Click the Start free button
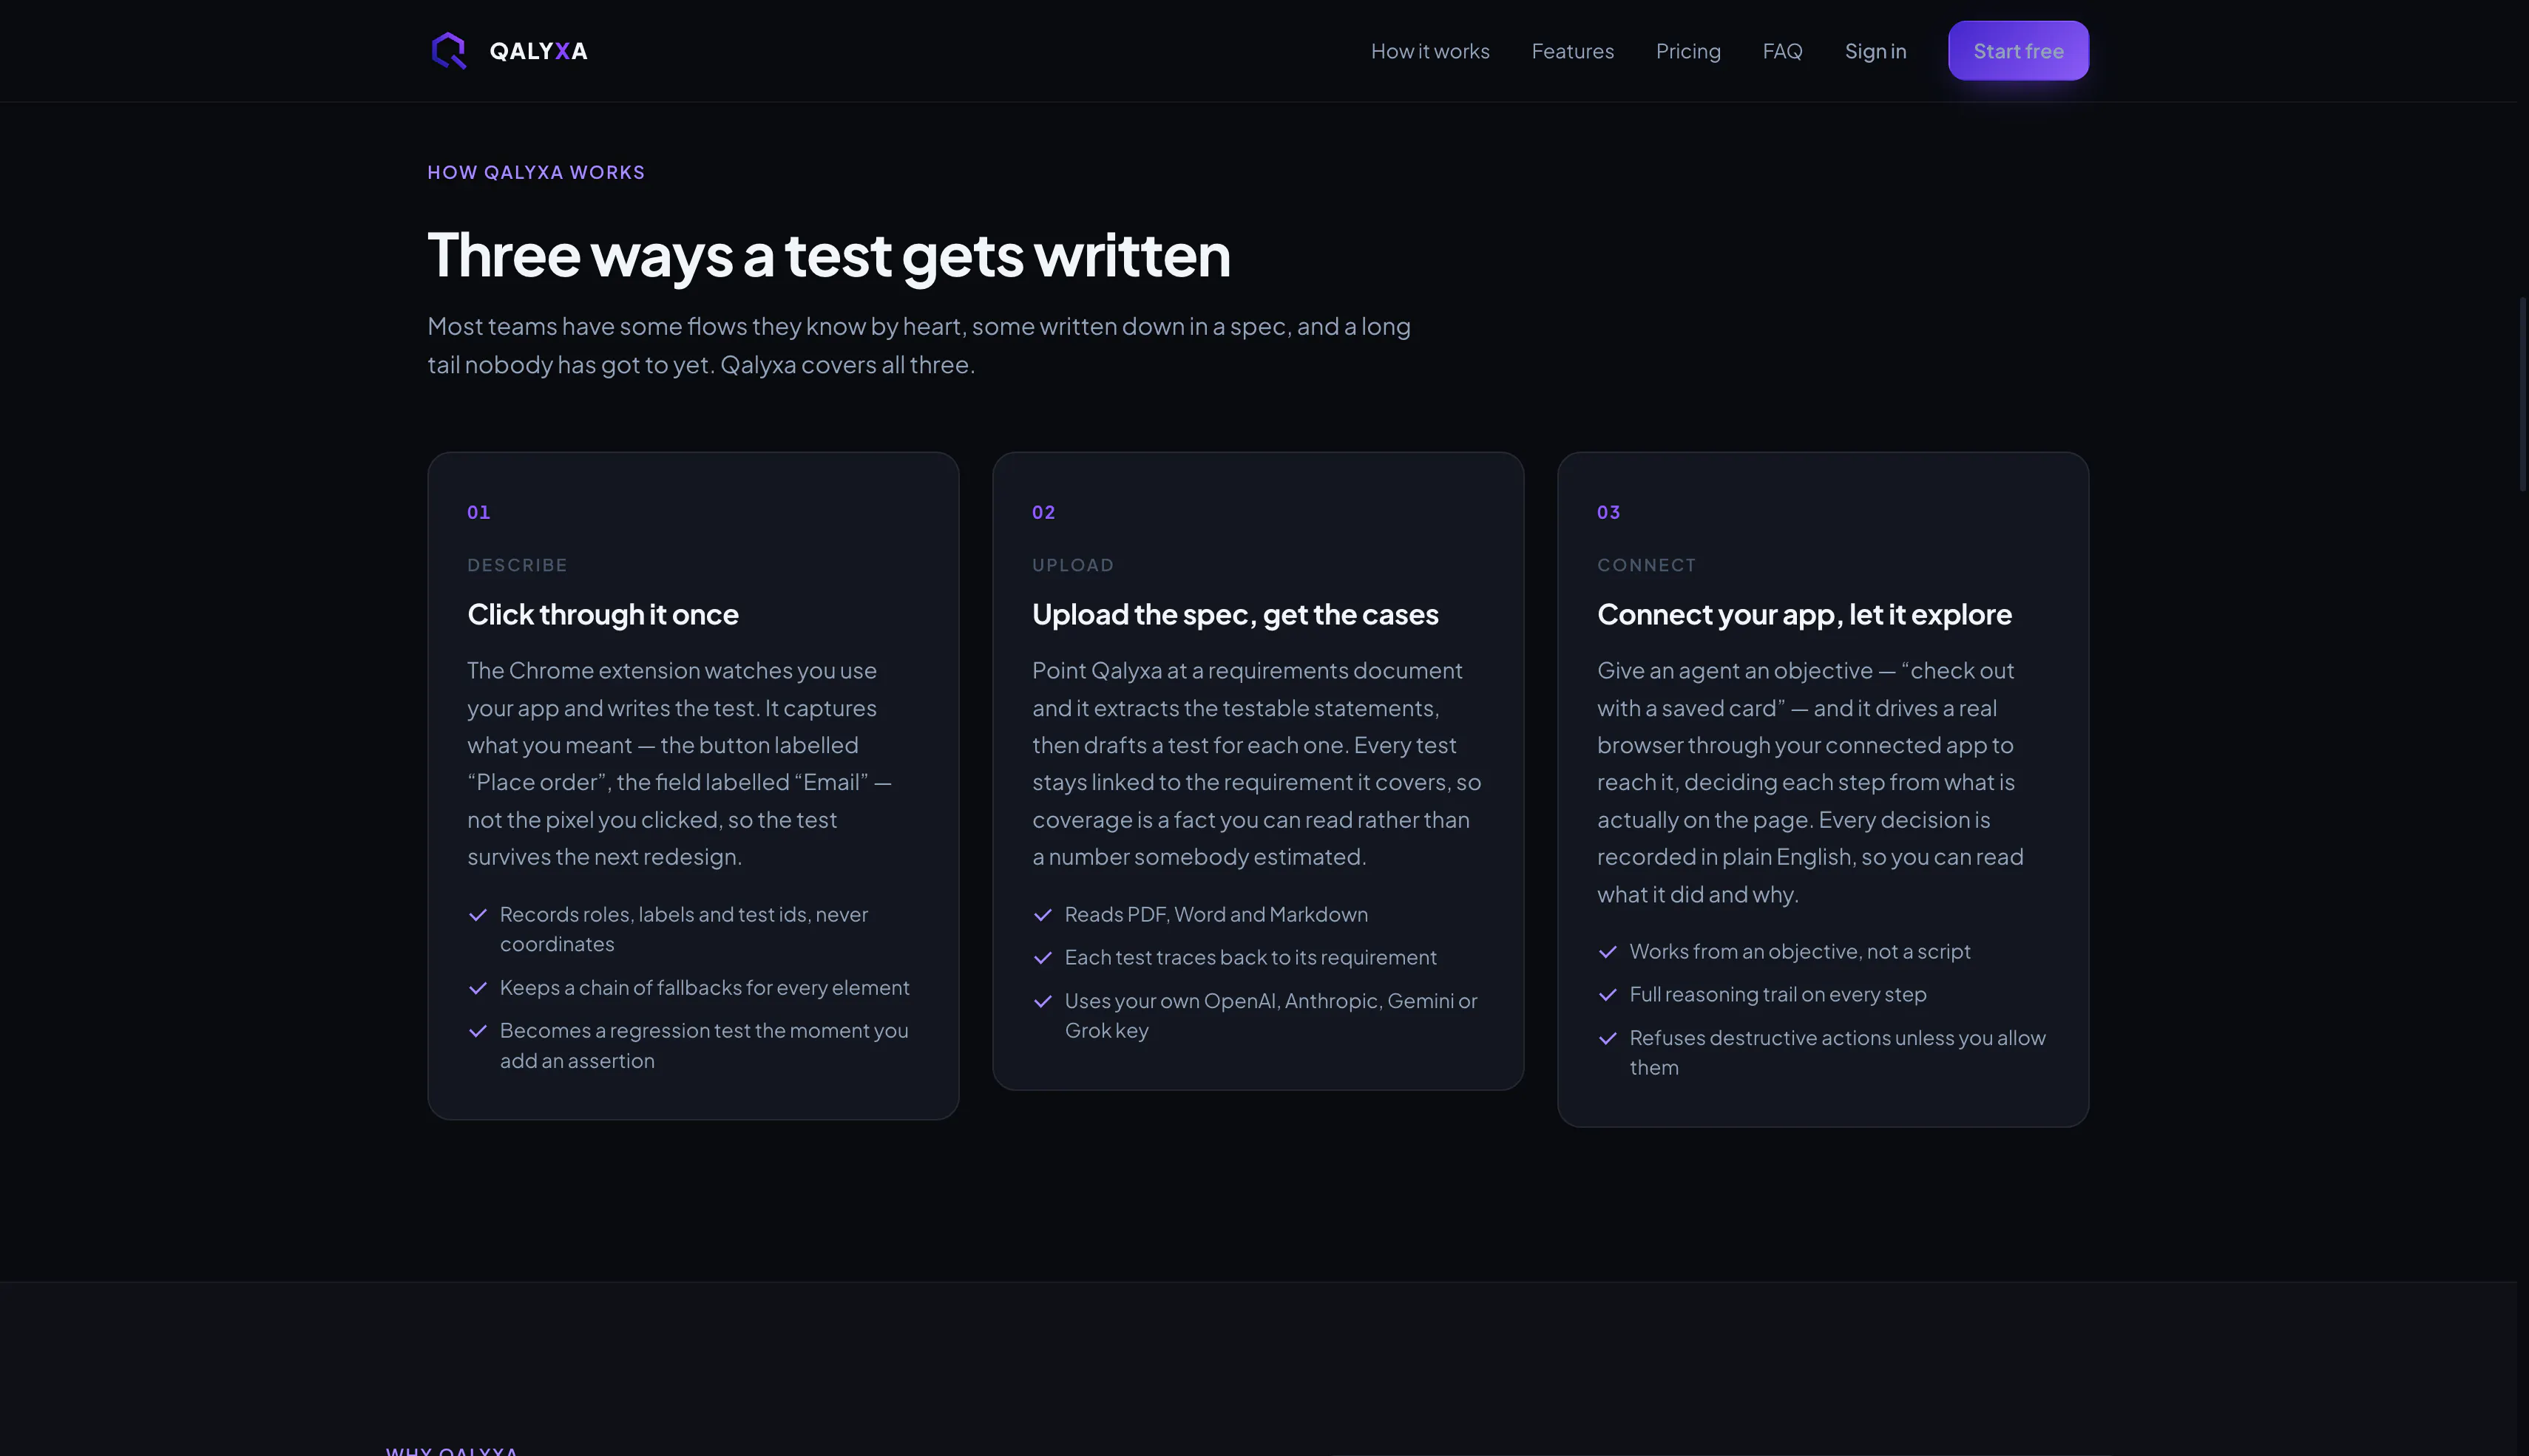The image size is (2529, 1456). click(2018, 51)
